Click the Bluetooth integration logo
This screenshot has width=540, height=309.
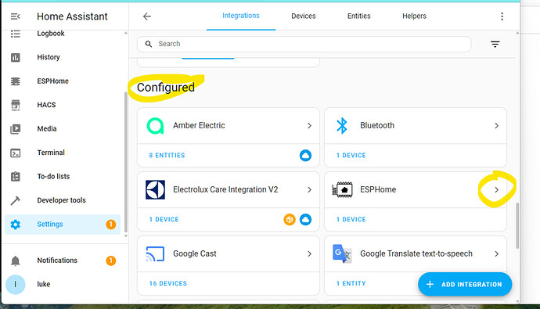(342, 126)
